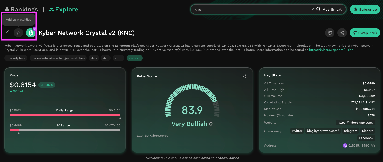Screen dimensions: 383x162
Task: Clear the search field with X icon
Action: pyautogui.click(x=312, y=9)
